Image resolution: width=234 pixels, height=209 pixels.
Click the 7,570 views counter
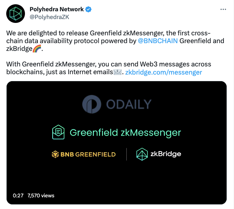coord(41,196)
